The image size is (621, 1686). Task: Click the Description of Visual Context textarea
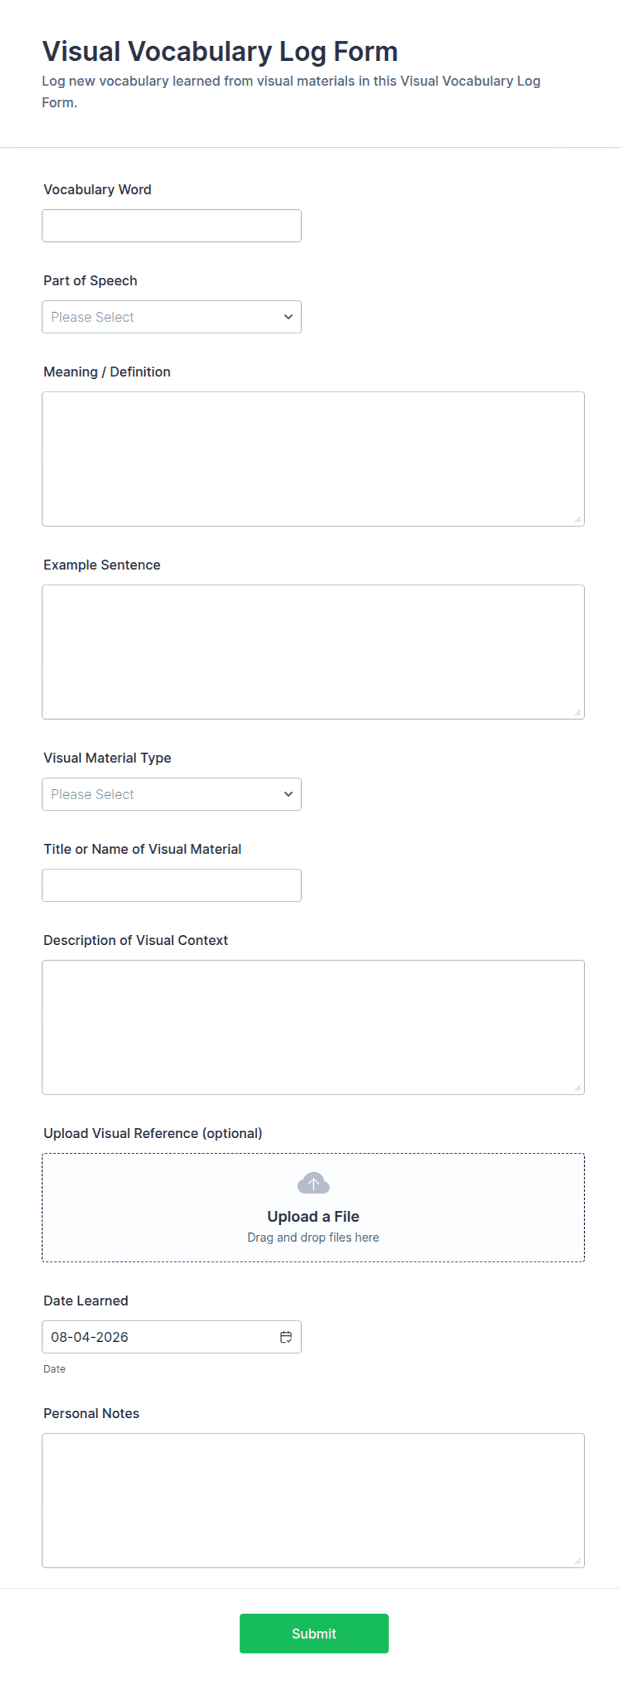(313, 1028)
